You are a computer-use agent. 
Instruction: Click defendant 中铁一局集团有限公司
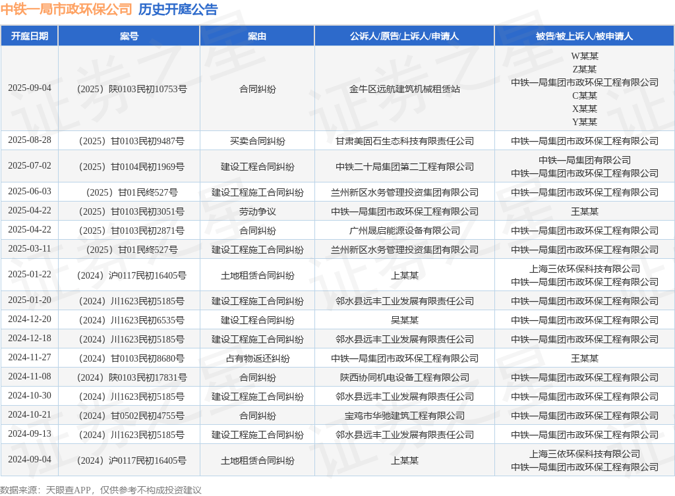(585, 160)
